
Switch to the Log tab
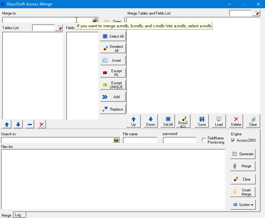click(x=20, y=215)
